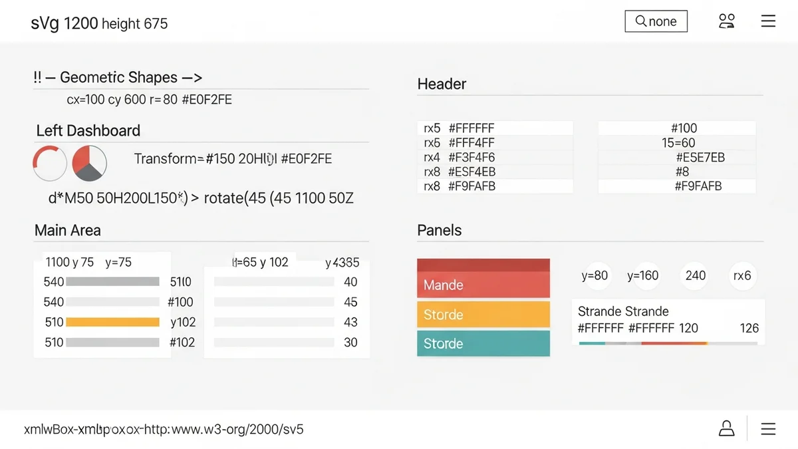Click the red ring donut chart icon
The image size is (798, 449).
coord(50,163)
